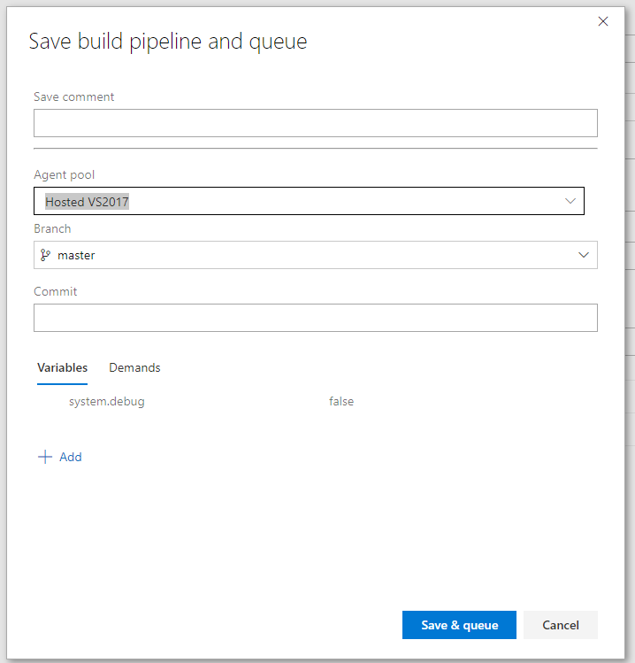Screen dimensions: 635x663
Task: Close the Save build pipeline dialog
Action: click(603, 21)
